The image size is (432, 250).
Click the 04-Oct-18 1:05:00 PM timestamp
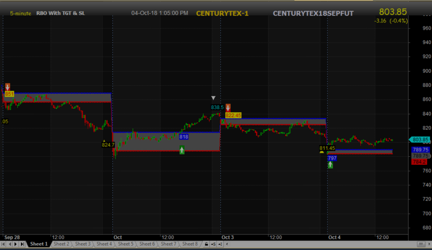pyautogui.click(x=160, y=13)
